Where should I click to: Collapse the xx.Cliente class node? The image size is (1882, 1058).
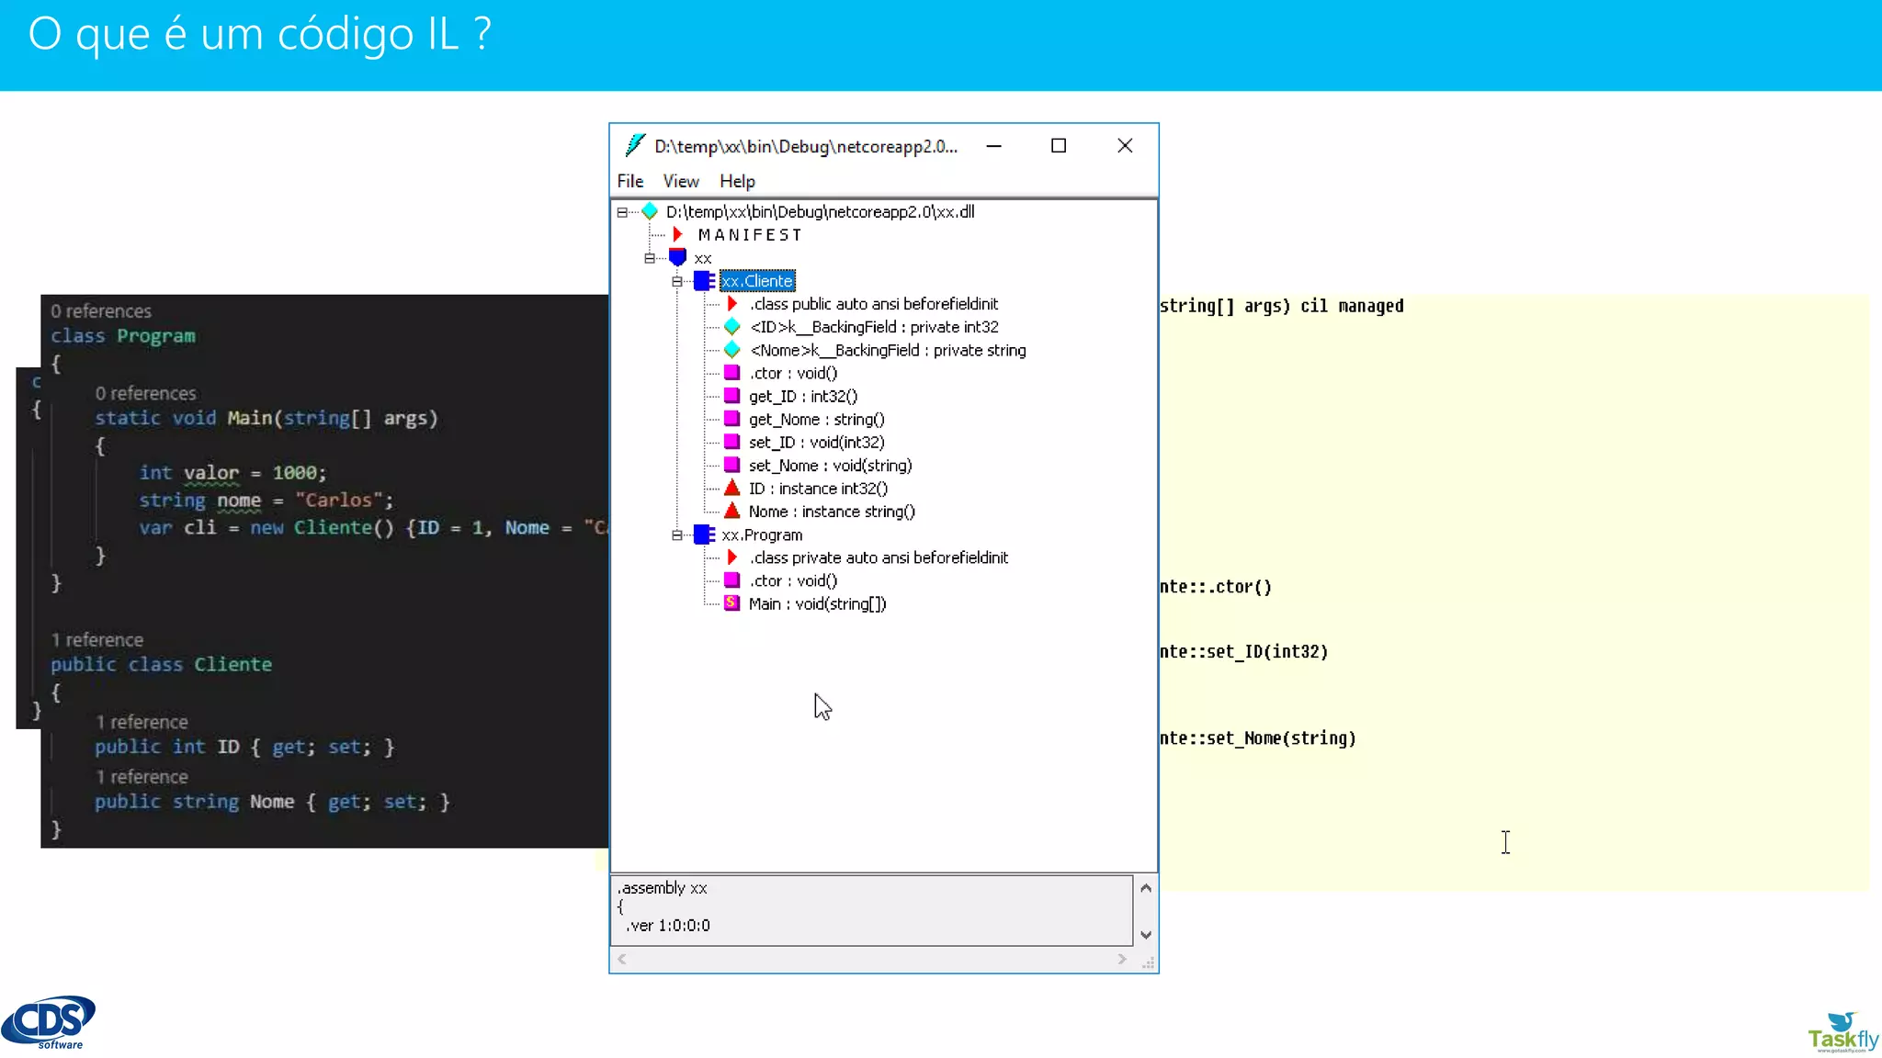[x=677, y=281]
